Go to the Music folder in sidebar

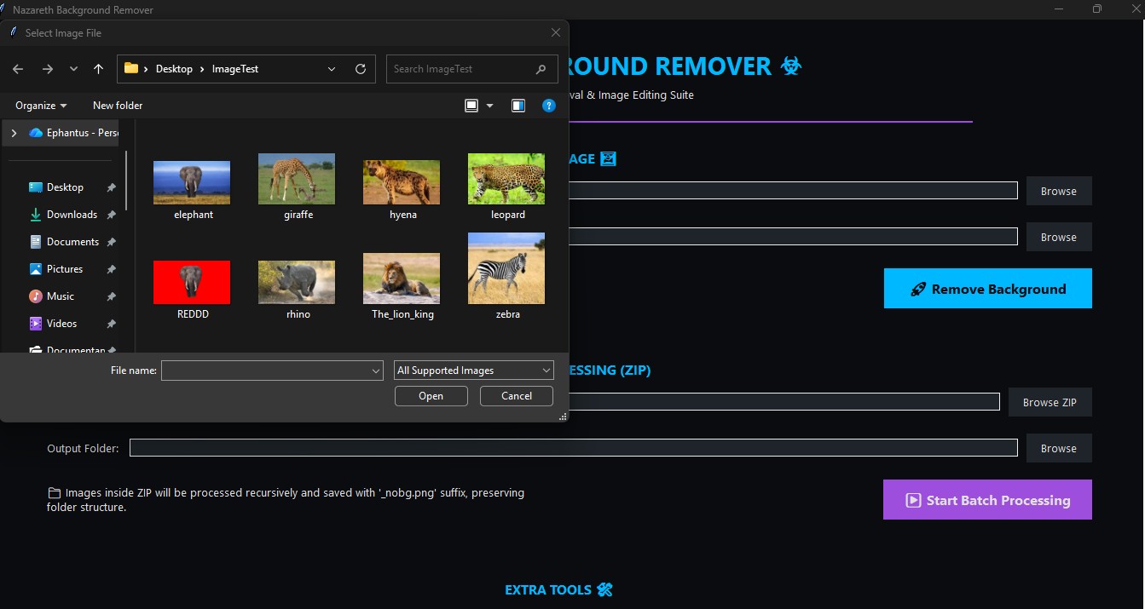coord(60,296)
